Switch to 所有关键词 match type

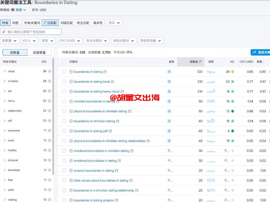(32, 23)
